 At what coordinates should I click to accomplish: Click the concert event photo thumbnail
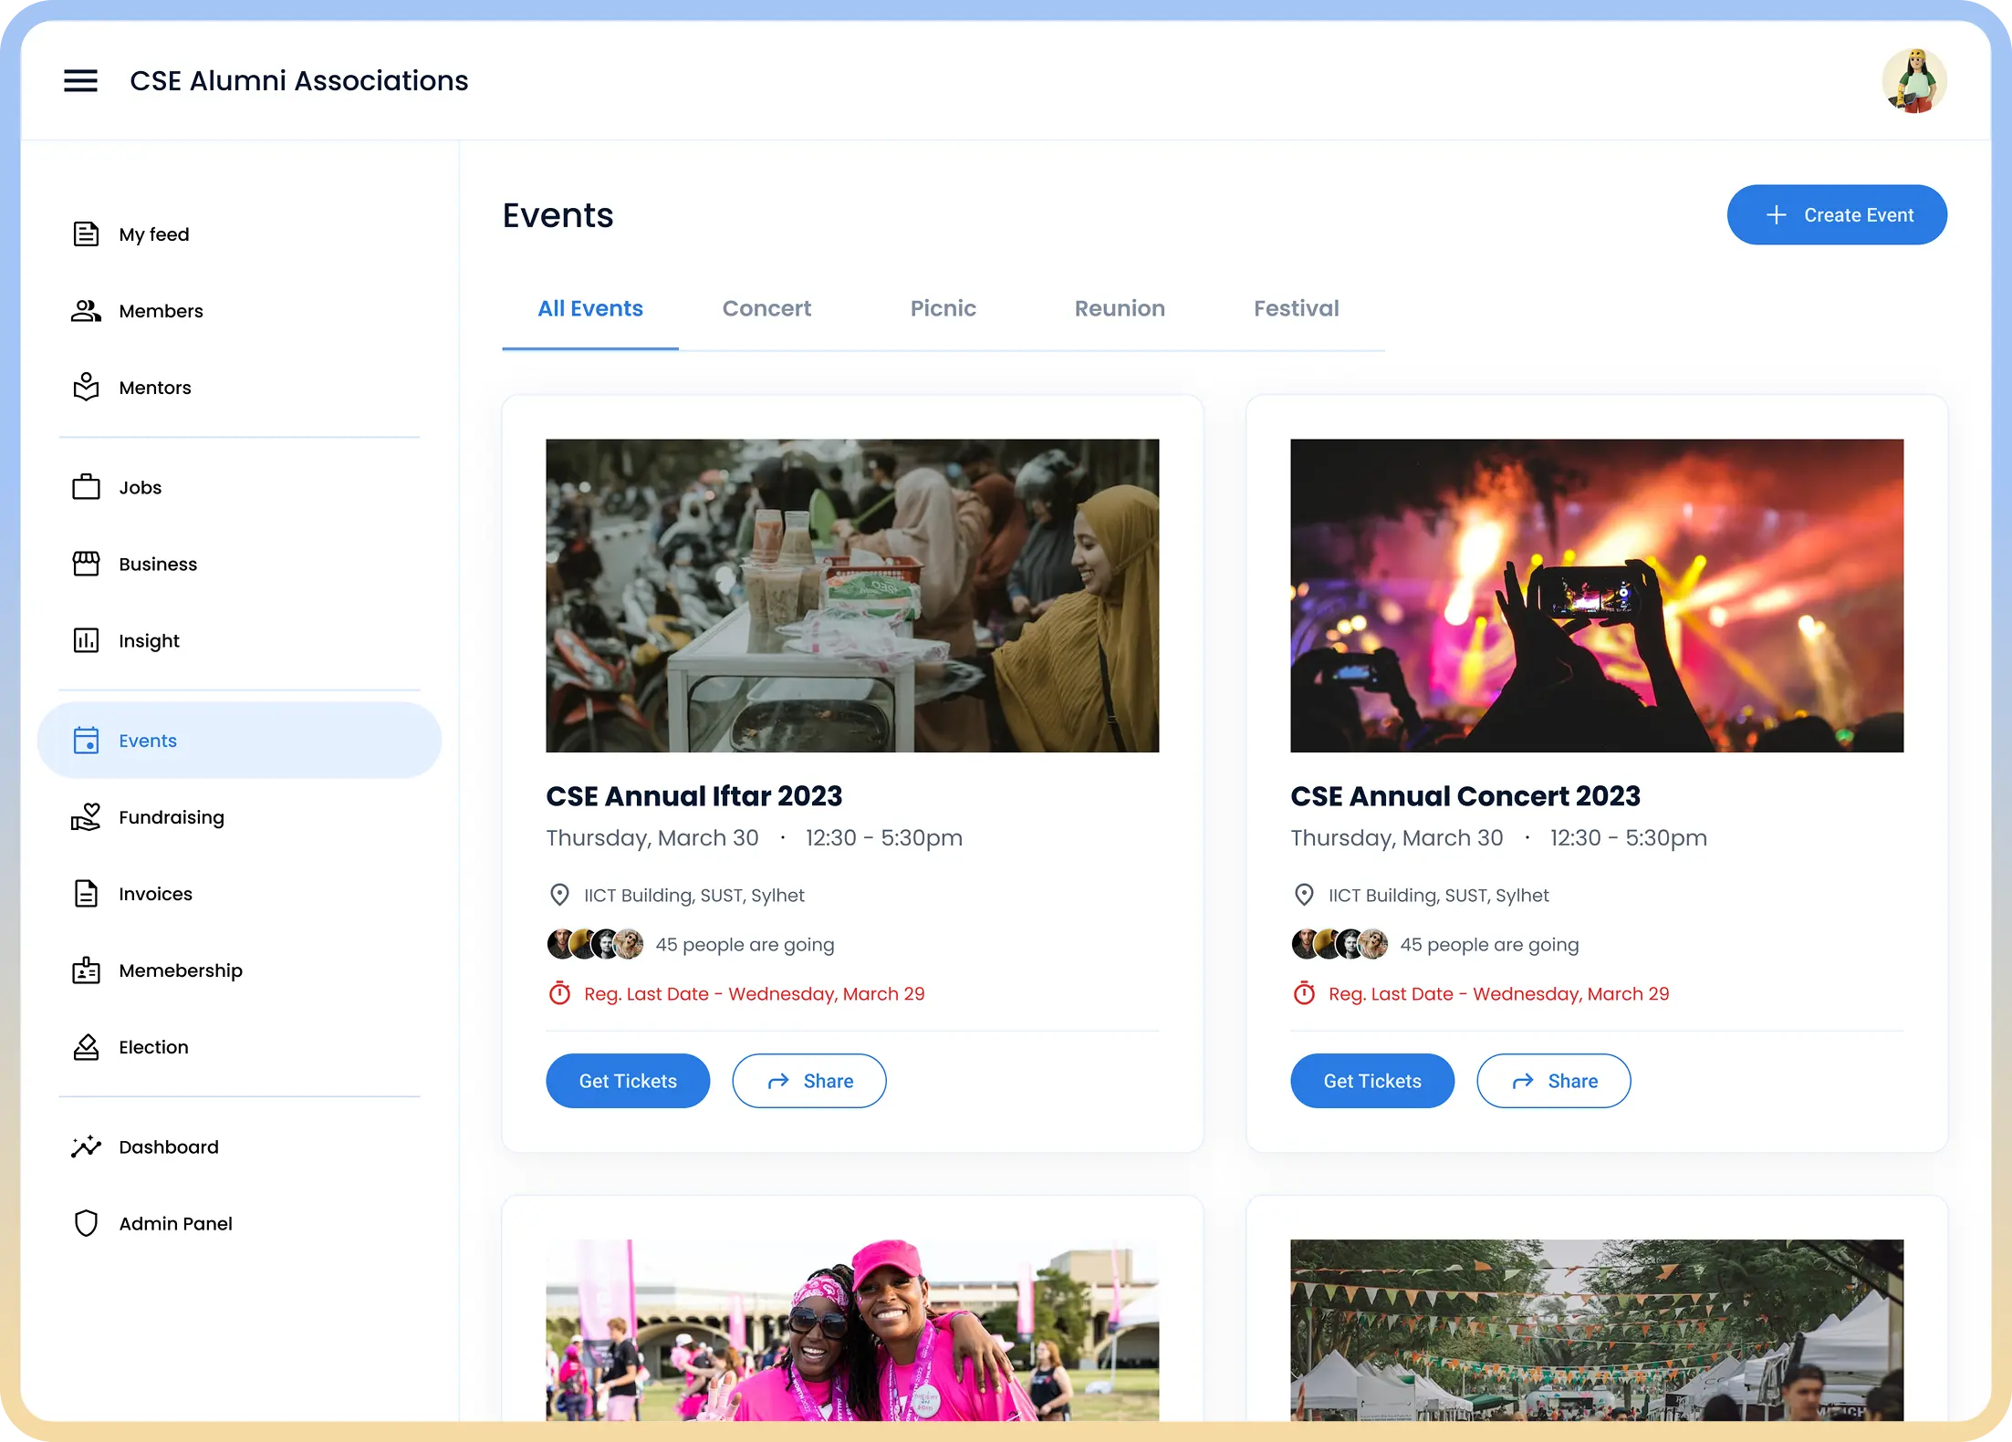(1596, 596)
